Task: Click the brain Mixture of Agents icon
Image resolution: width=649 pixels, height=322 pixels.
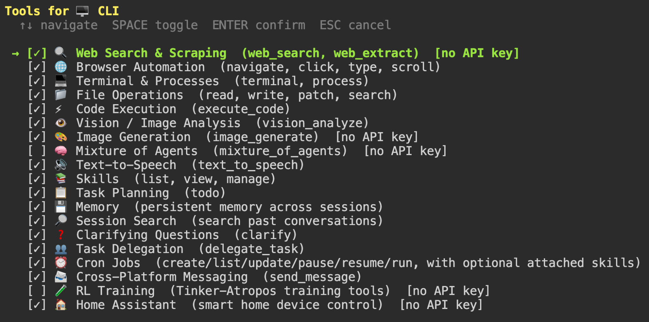Action: click(61, 151)
